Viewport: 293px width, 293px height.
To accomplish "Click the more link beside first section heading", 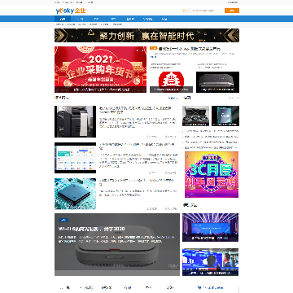I will pyautogui.click(x=173, y=98).
